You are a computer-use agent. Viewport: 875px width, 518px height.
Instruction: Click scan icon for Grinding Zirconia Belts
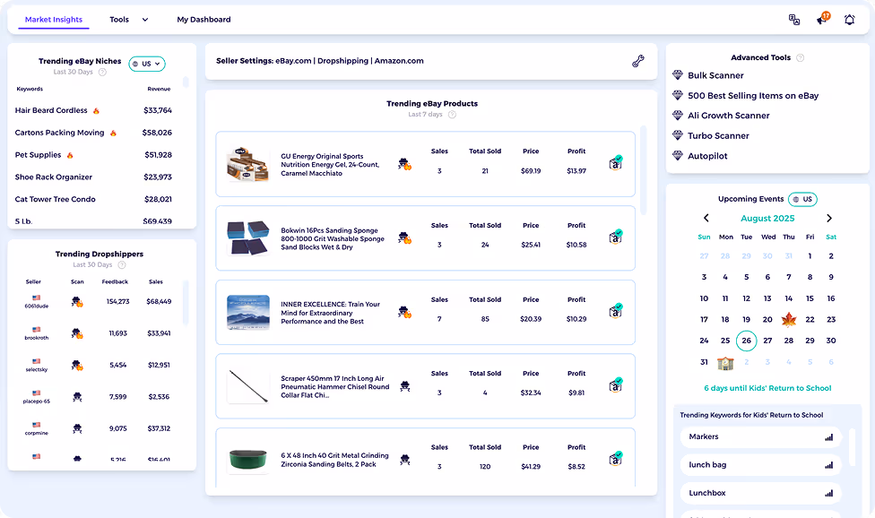(405, 460)
